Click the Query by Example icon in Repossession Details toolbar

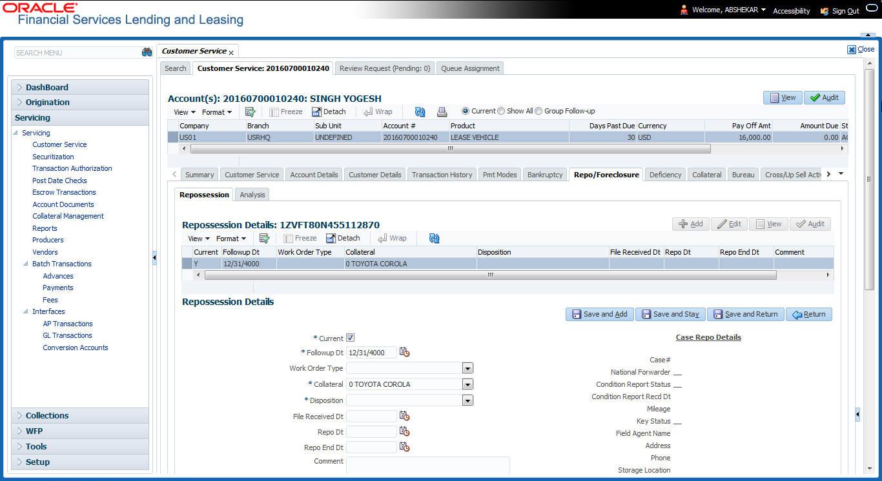coord(264,238)
